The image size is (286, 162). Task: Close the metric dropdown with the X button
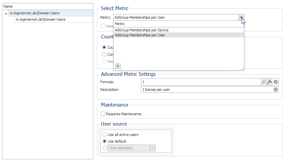click(x=118, y=66)
